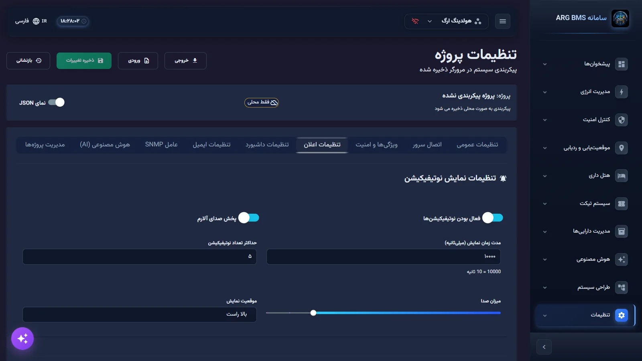Screen dimensions: 642x361
Task: Click the disconnected wifi status icon
Action: [x=415, y=21]
